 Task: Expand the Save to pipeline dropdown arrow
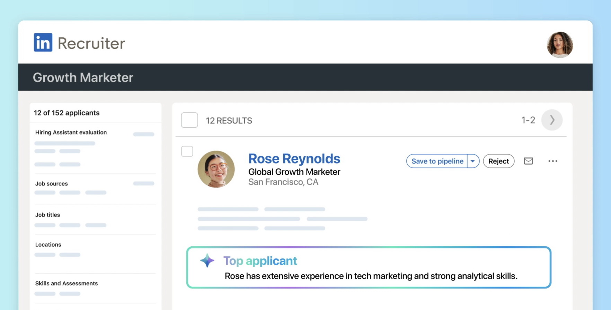coord(473,161)
